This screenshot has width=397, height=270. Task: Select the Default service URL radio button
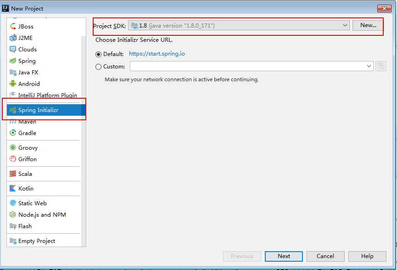pyautogui.click(x=98, y=54)
